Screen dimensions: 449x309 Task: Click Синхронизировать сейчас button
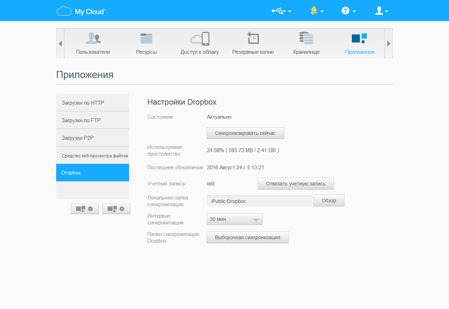245,133
